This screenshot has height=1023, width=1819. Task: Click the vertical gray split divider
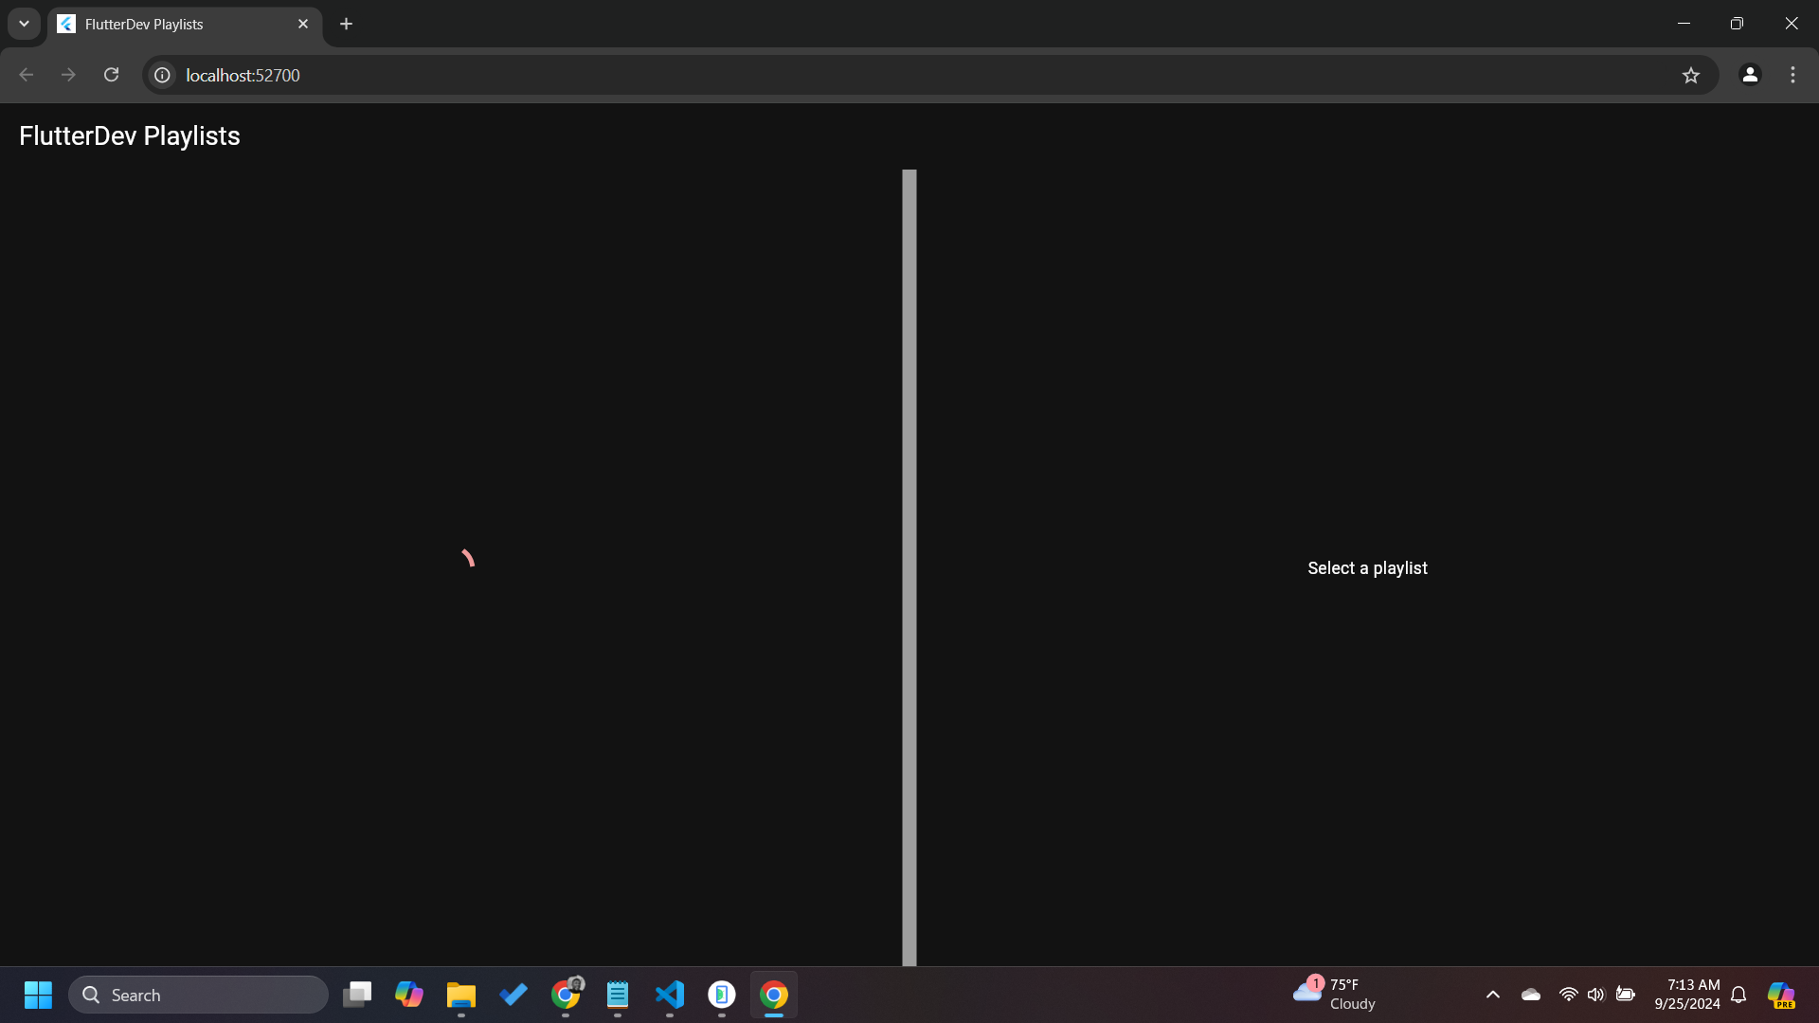[x=909, y=566]
